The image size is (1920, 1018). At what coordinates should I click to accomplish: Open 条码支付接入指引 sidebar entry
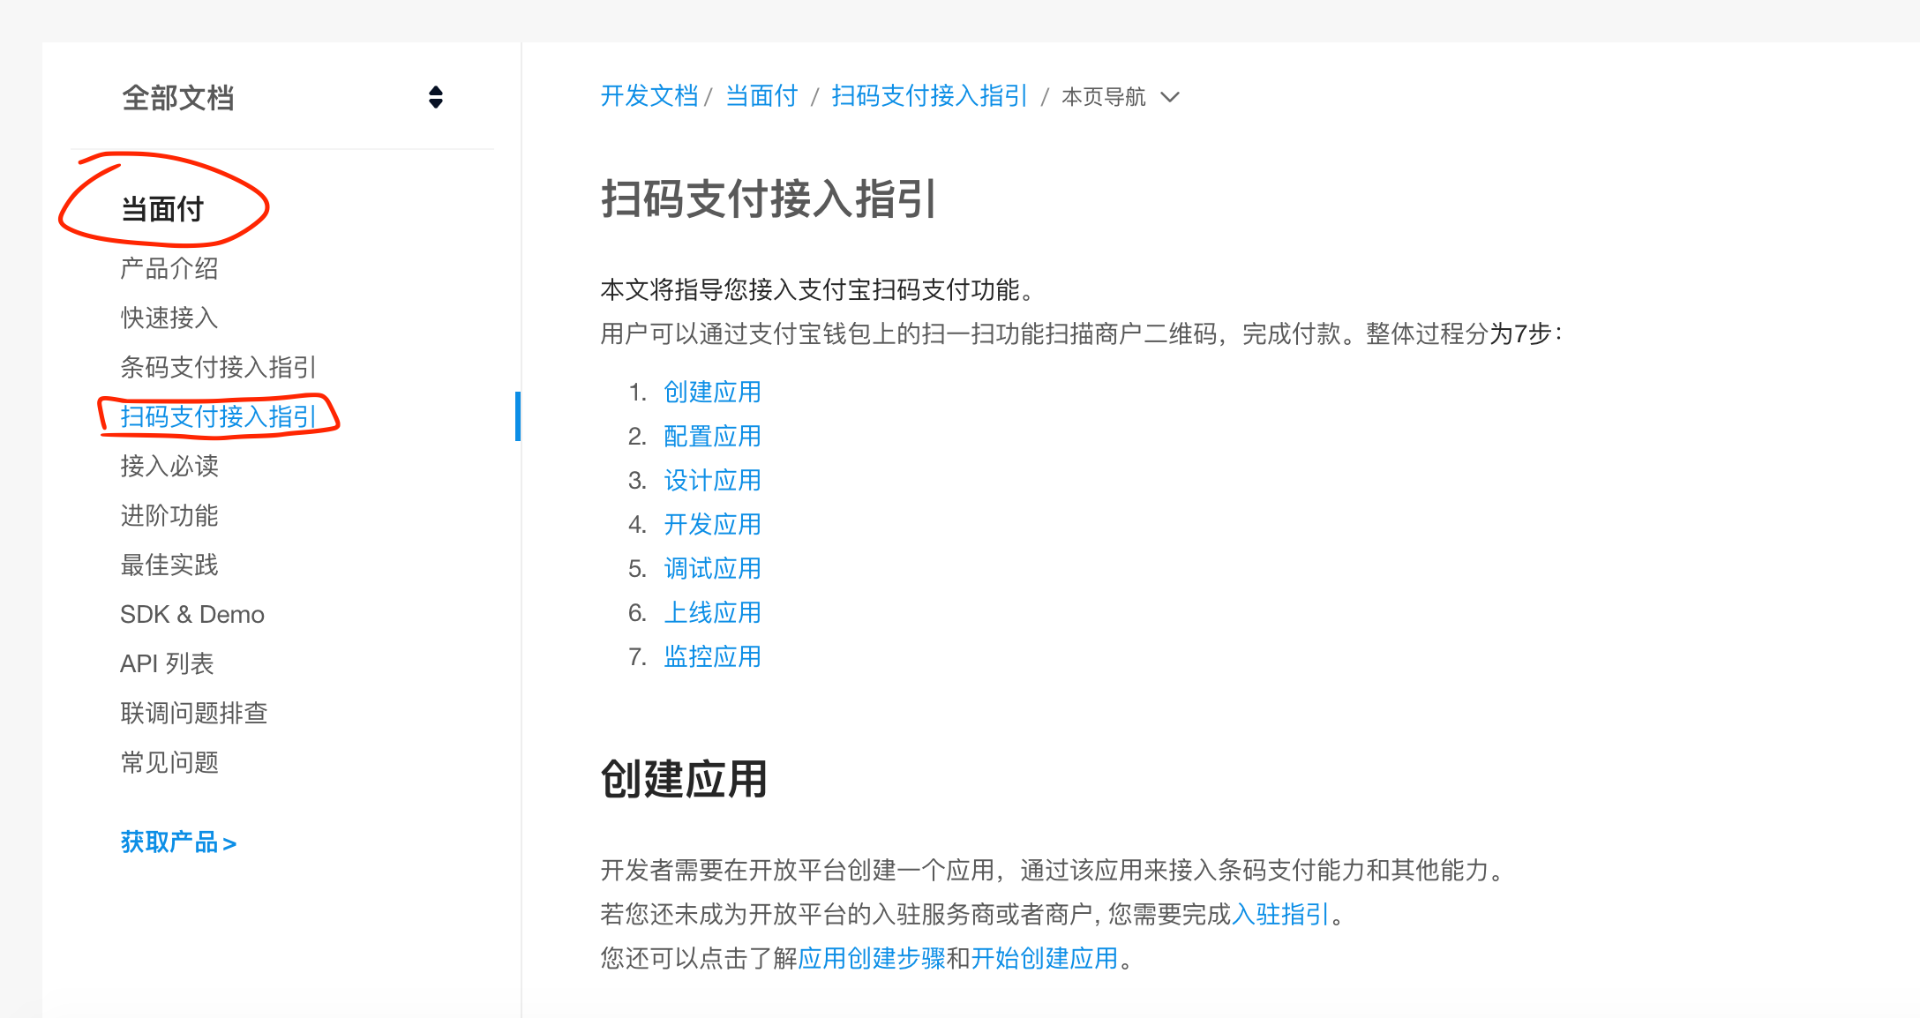(219, 367)
